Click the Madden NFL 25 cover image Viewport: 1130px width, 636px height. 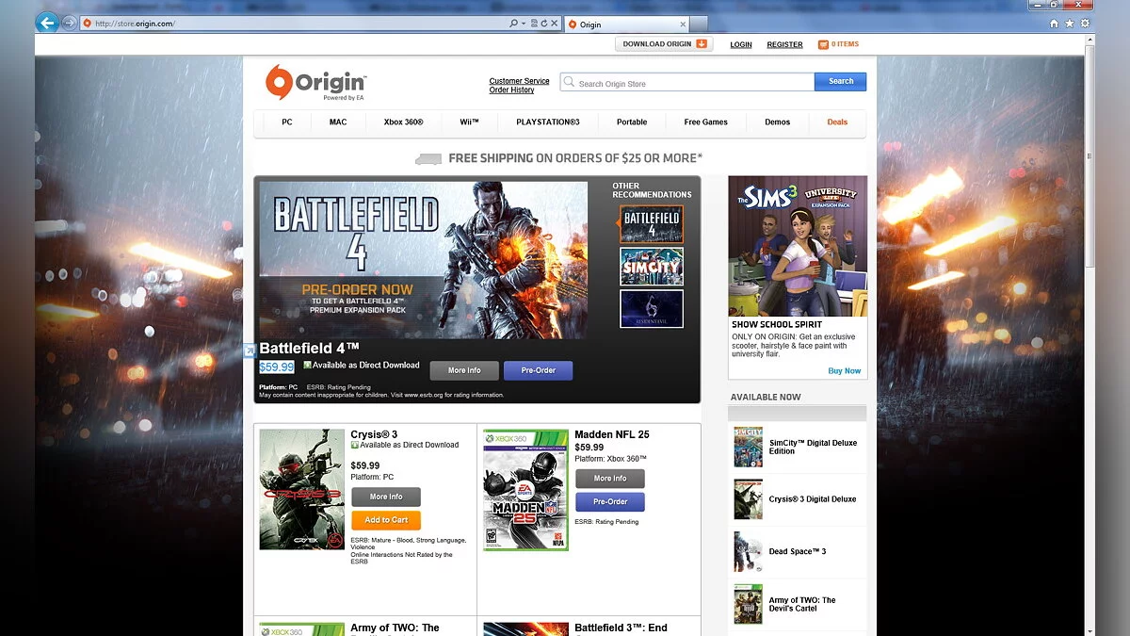click(526, 490)
